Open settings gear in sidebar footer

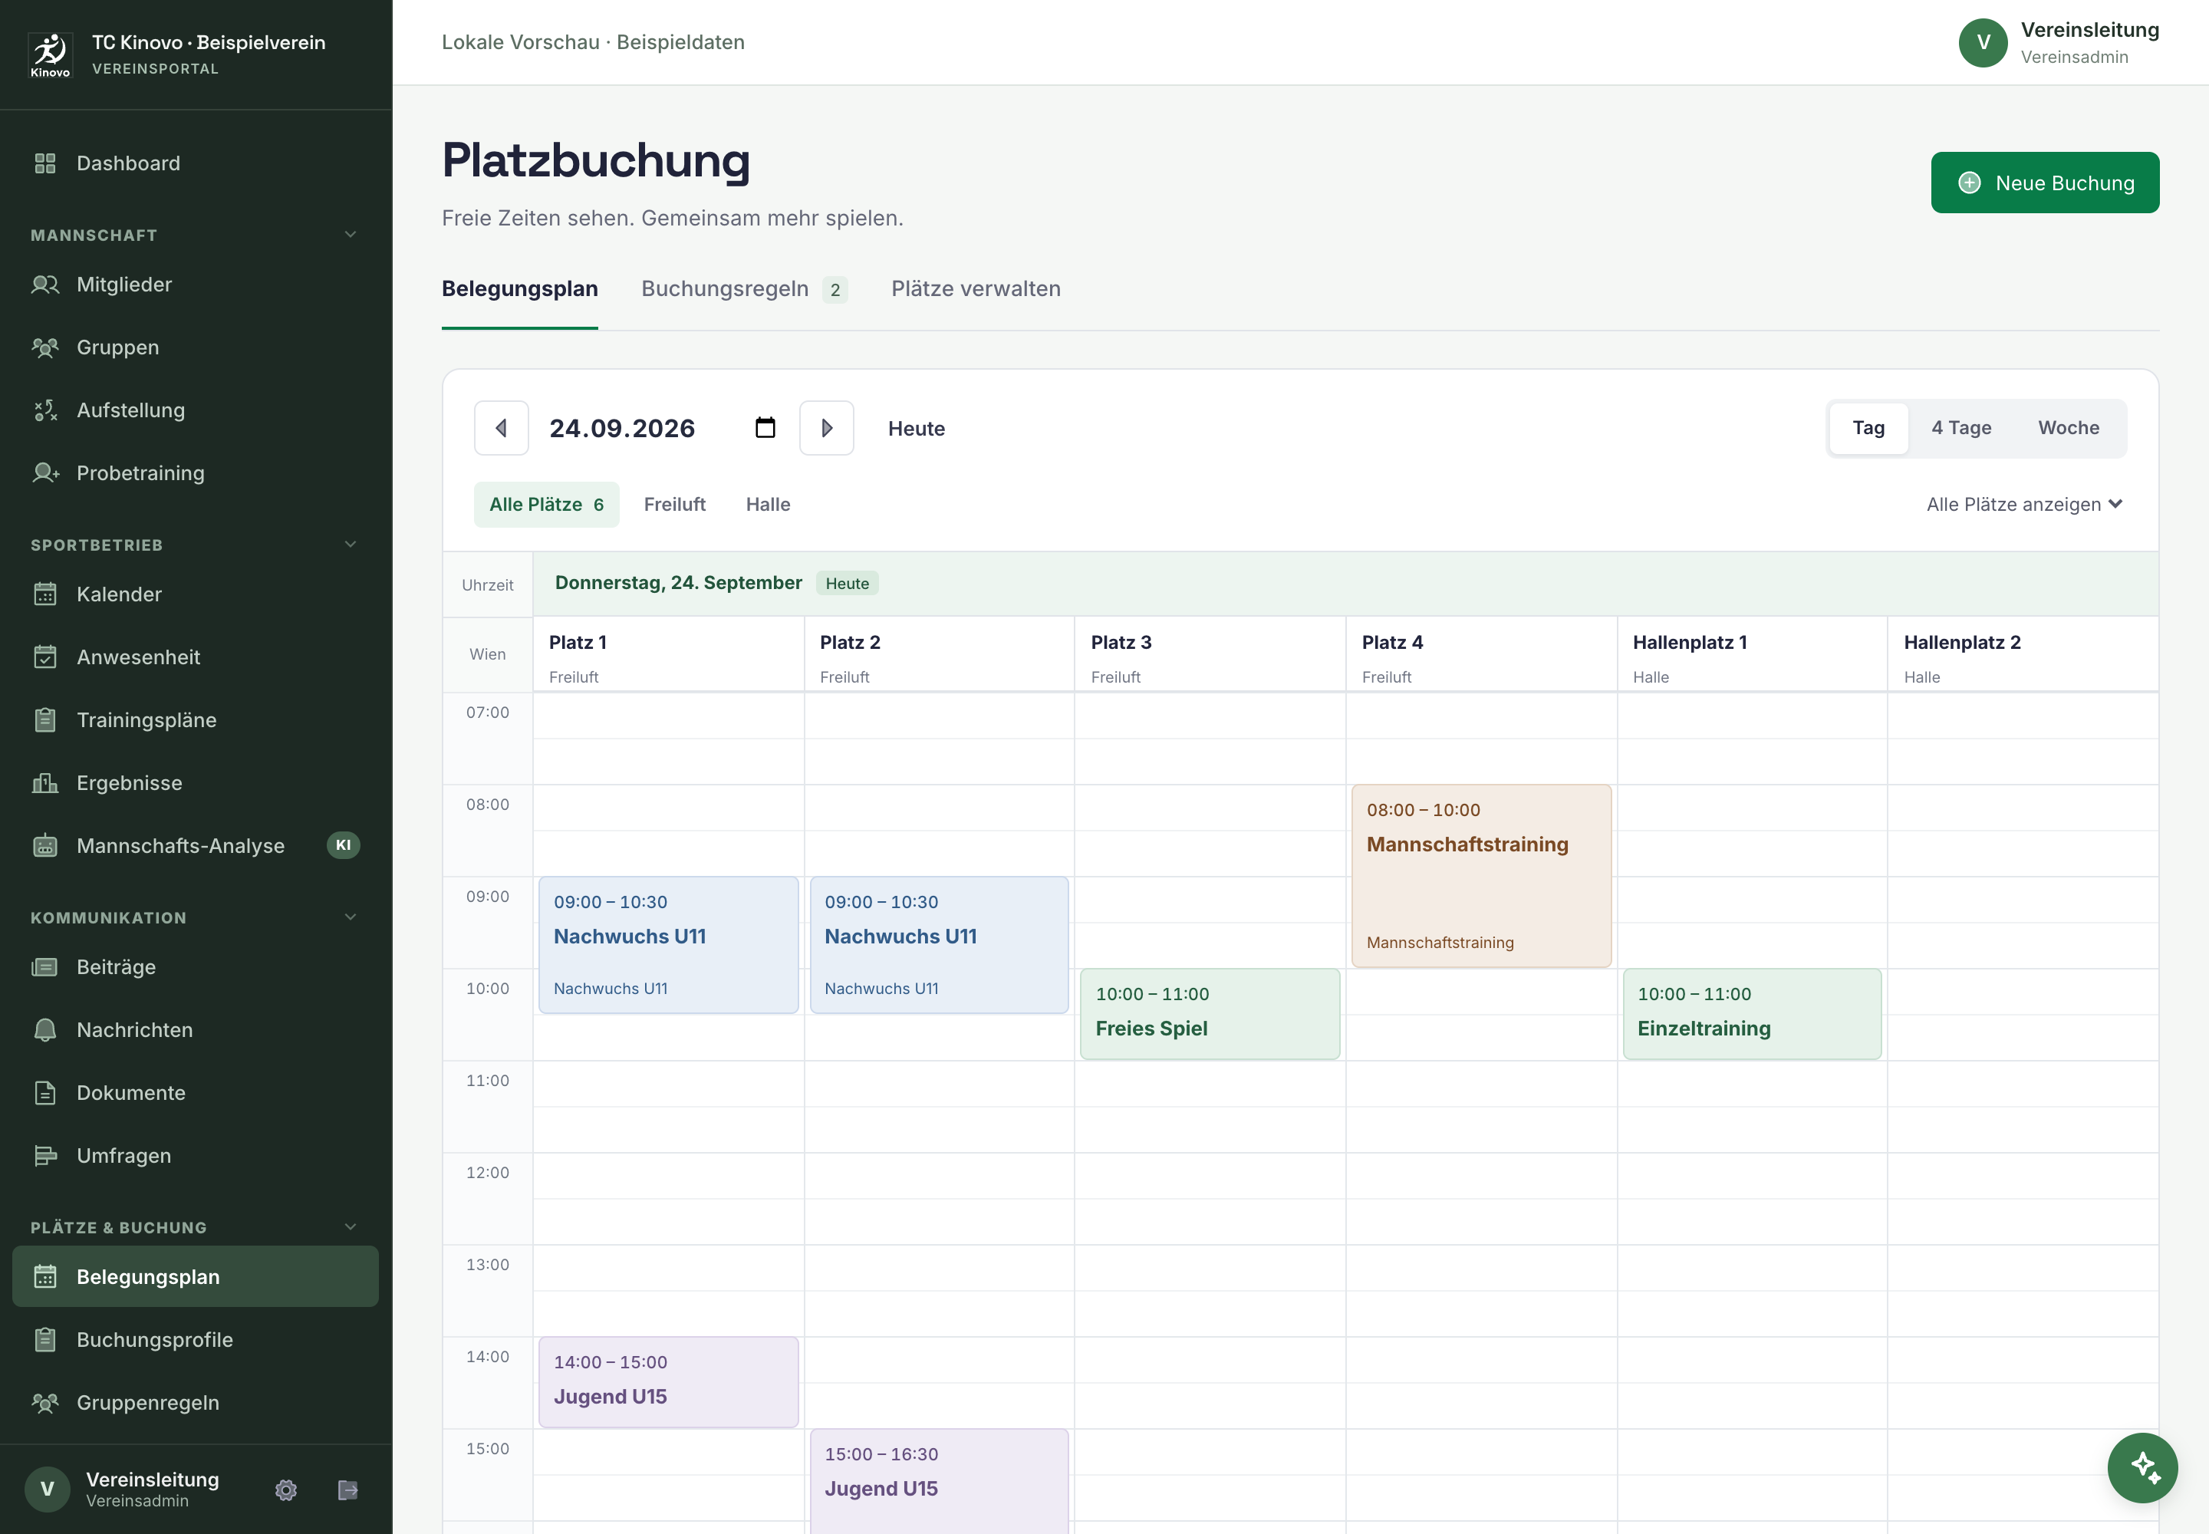click(x=285, y=1490)
